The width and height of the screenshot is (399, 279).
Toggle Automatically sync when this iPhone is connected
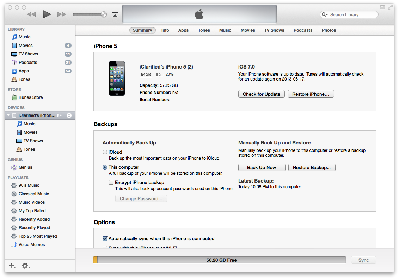click(x=105, y=238)
